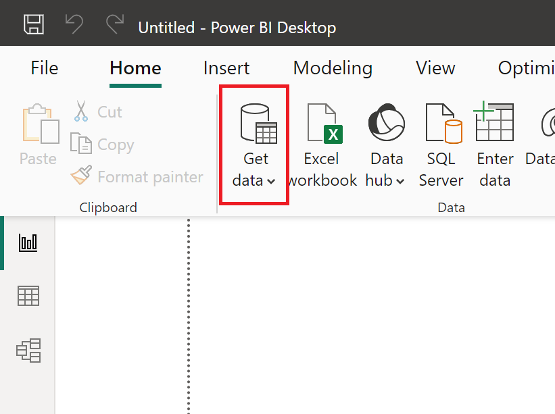The width and height of the screenshot is (555, 414).
Task: Open the Model view diagram icon
Action: tap(28, 350)
